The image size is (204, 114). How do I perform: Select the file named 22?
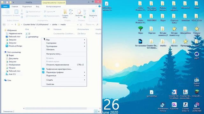(28, 34)
